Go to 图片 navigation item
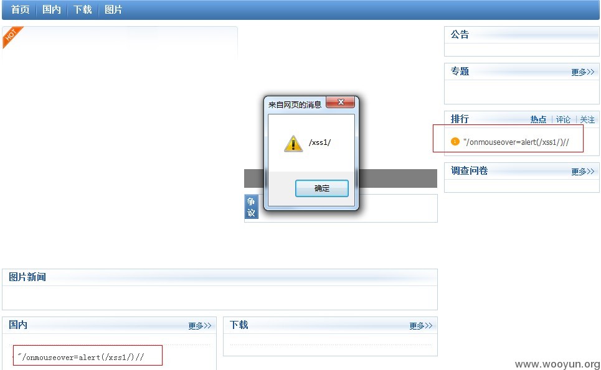Screen dimensions: 601x370 tap(113, 9)
